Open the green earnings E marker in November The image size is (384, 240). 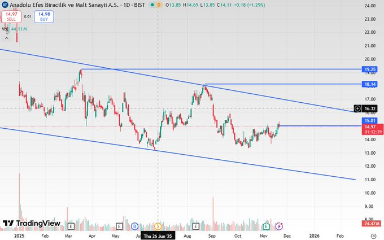pyautogui.click(x=266, y=226)
